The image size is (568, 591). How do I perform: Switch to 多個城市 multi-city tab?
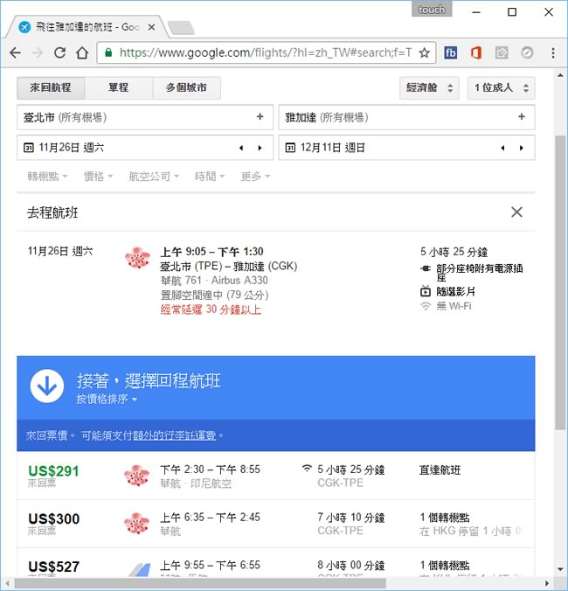click(186, 87)
